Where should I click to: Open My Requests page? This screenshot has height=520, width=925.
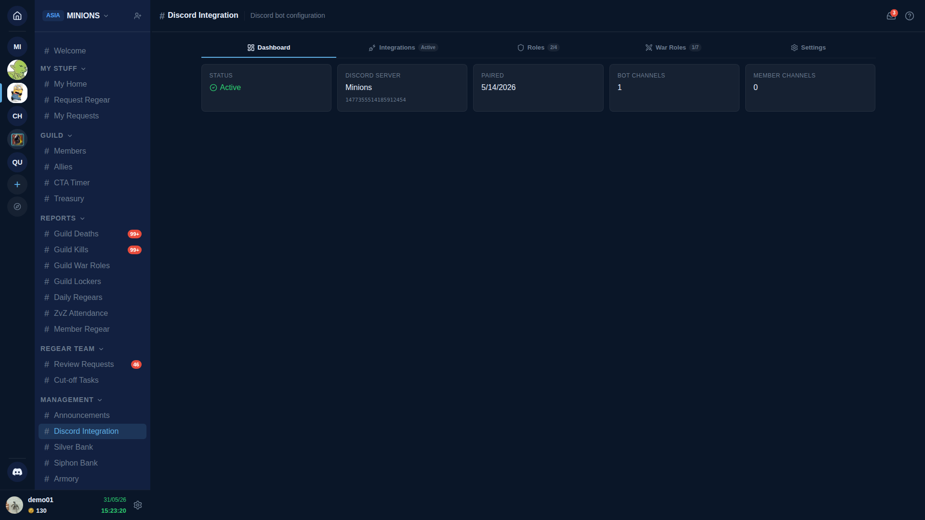tap(92, 116)
